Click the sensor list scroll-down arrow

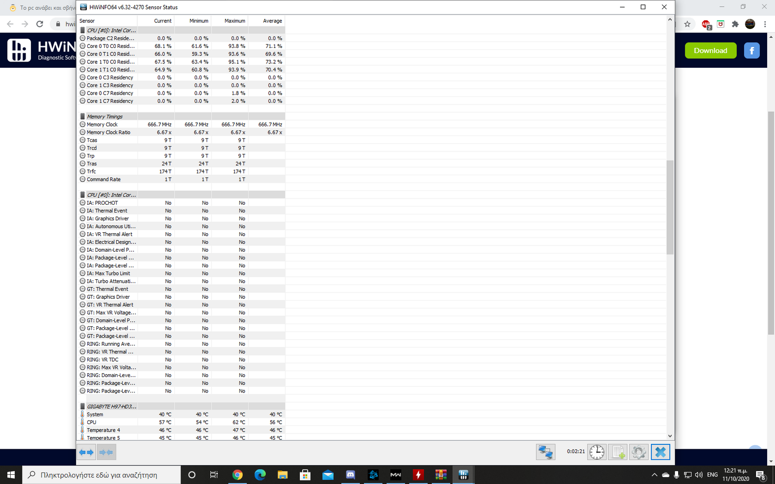[x=670, y=436]
